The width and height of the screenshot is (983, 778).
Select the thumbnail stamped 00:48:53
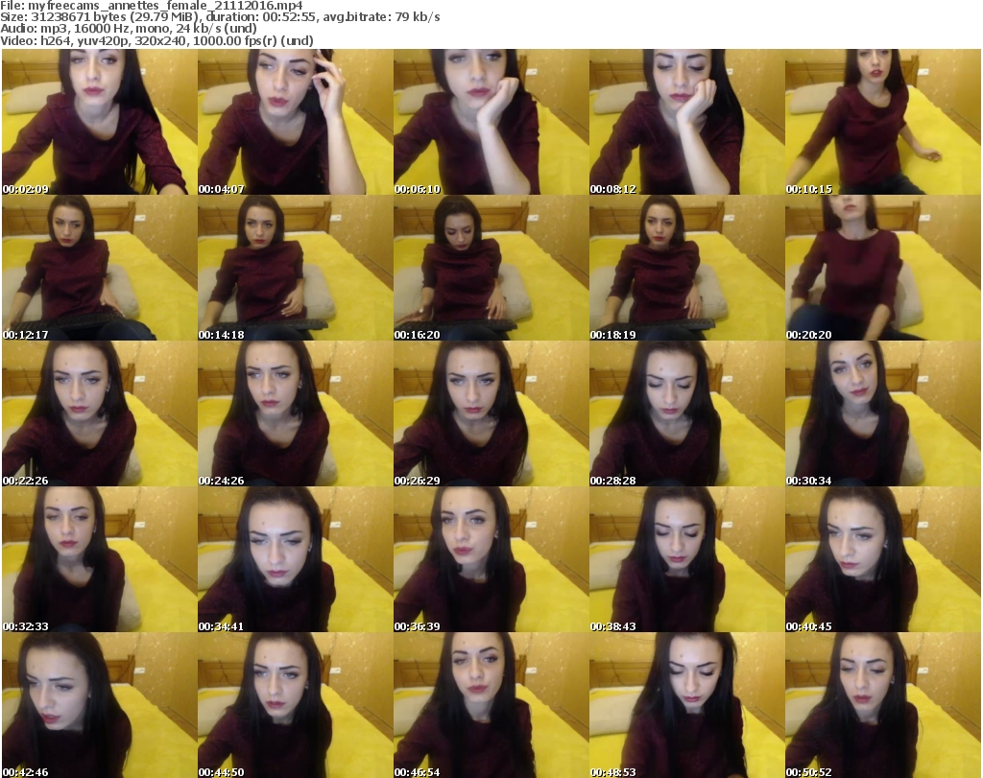686,705
